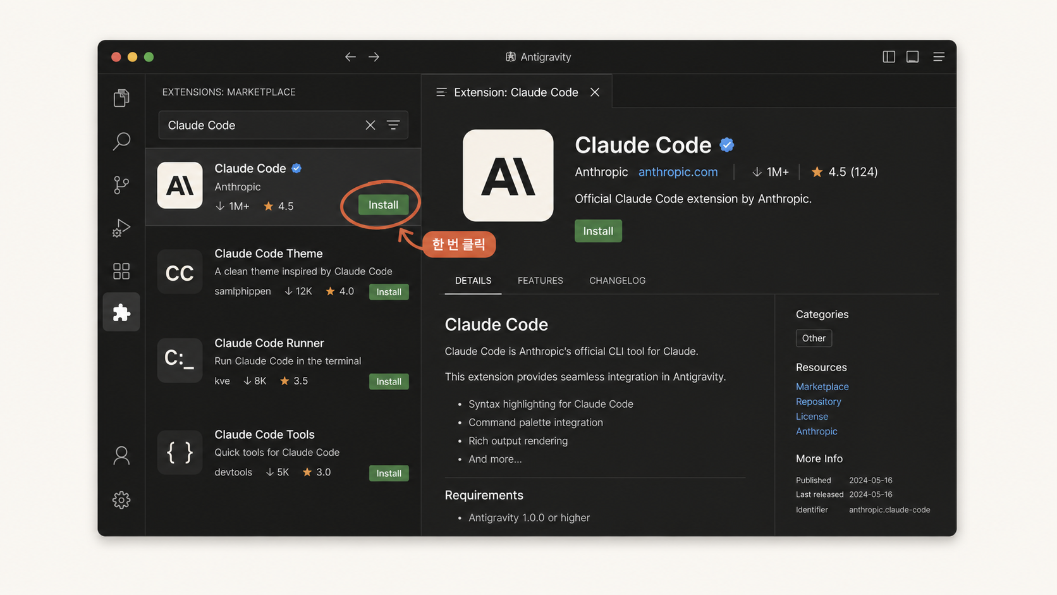Click the Install button in extension details

598,231
